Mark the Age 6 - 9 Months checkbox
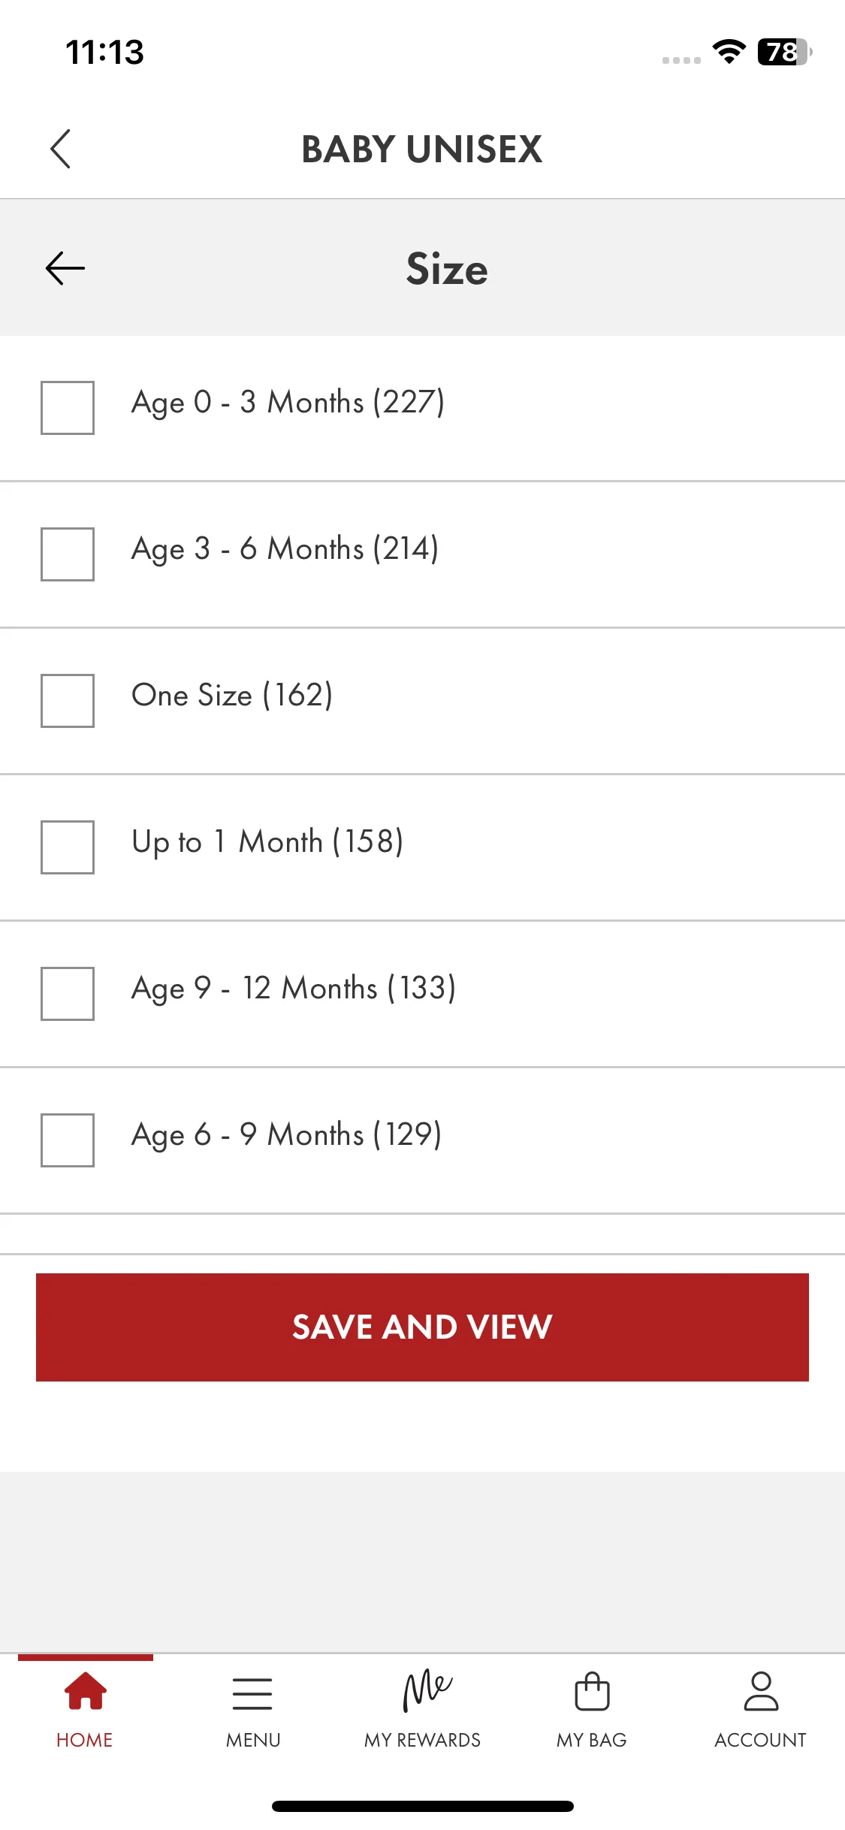Viewport: 845px width, 1830px height. (68, 1140)
